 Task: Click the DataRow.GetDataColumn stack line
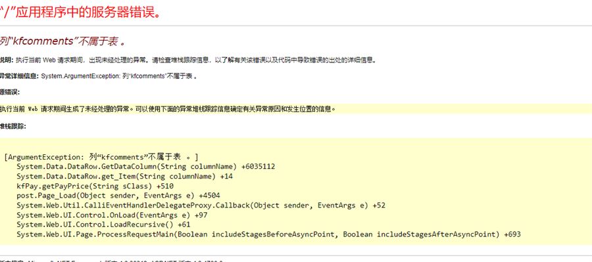click(146, 167)
